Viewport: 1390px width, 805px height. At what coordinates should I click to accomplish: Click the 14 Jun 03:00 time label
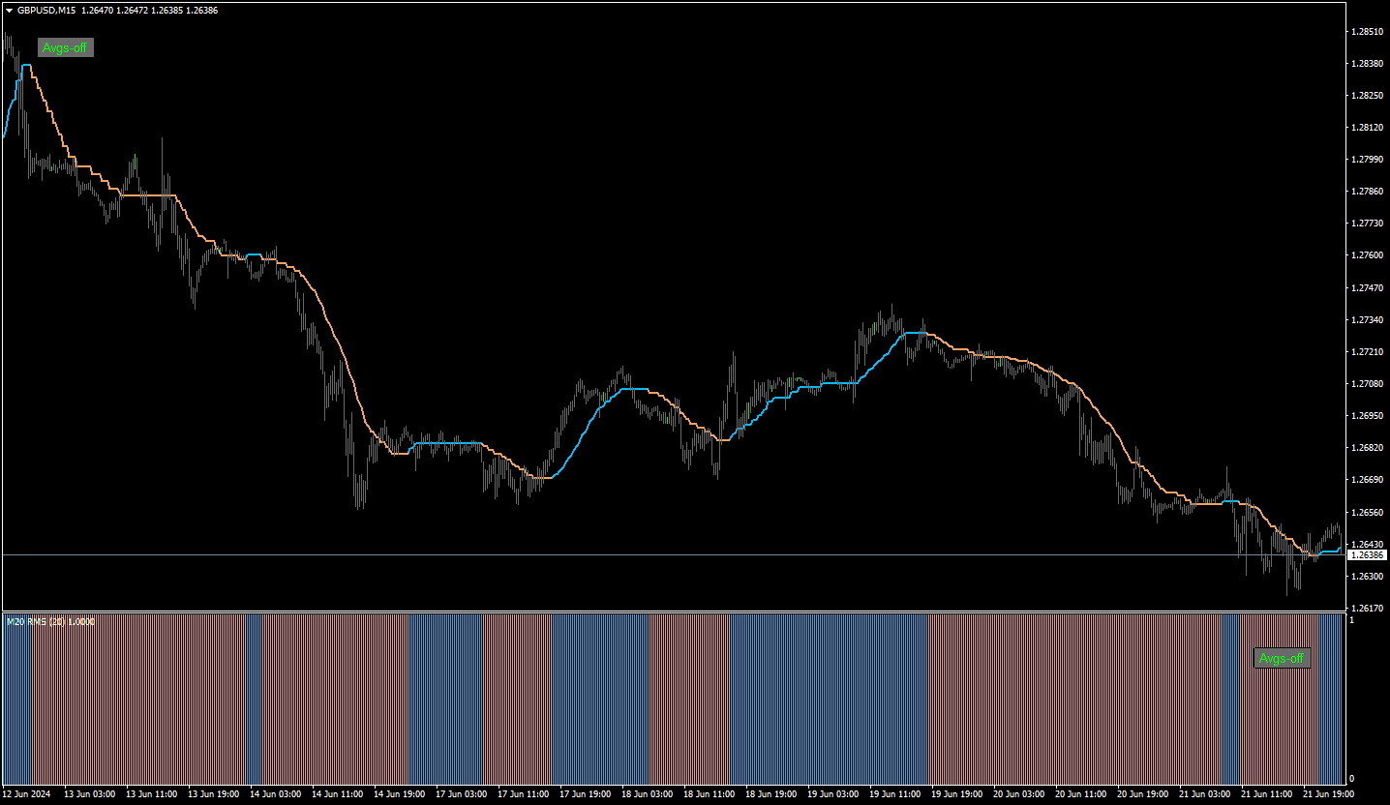(276, 793)
